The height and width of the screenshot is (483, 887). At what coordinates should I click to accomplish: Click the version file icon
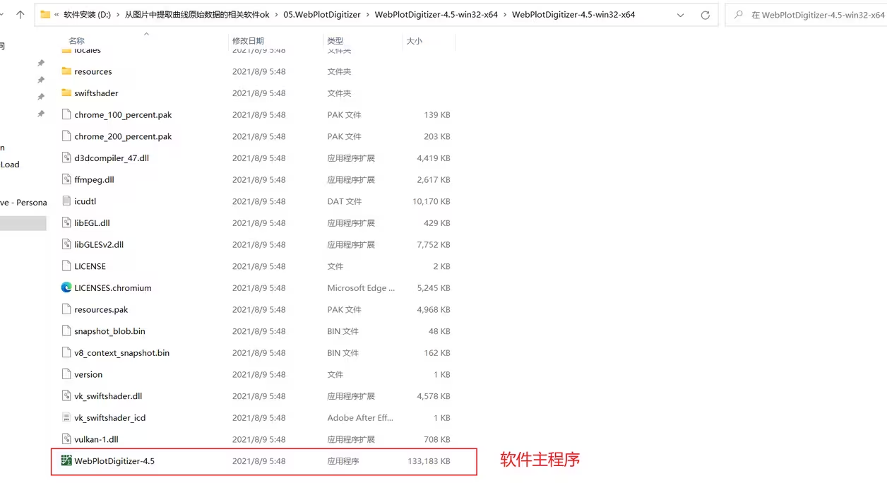(x=66, y=374)
